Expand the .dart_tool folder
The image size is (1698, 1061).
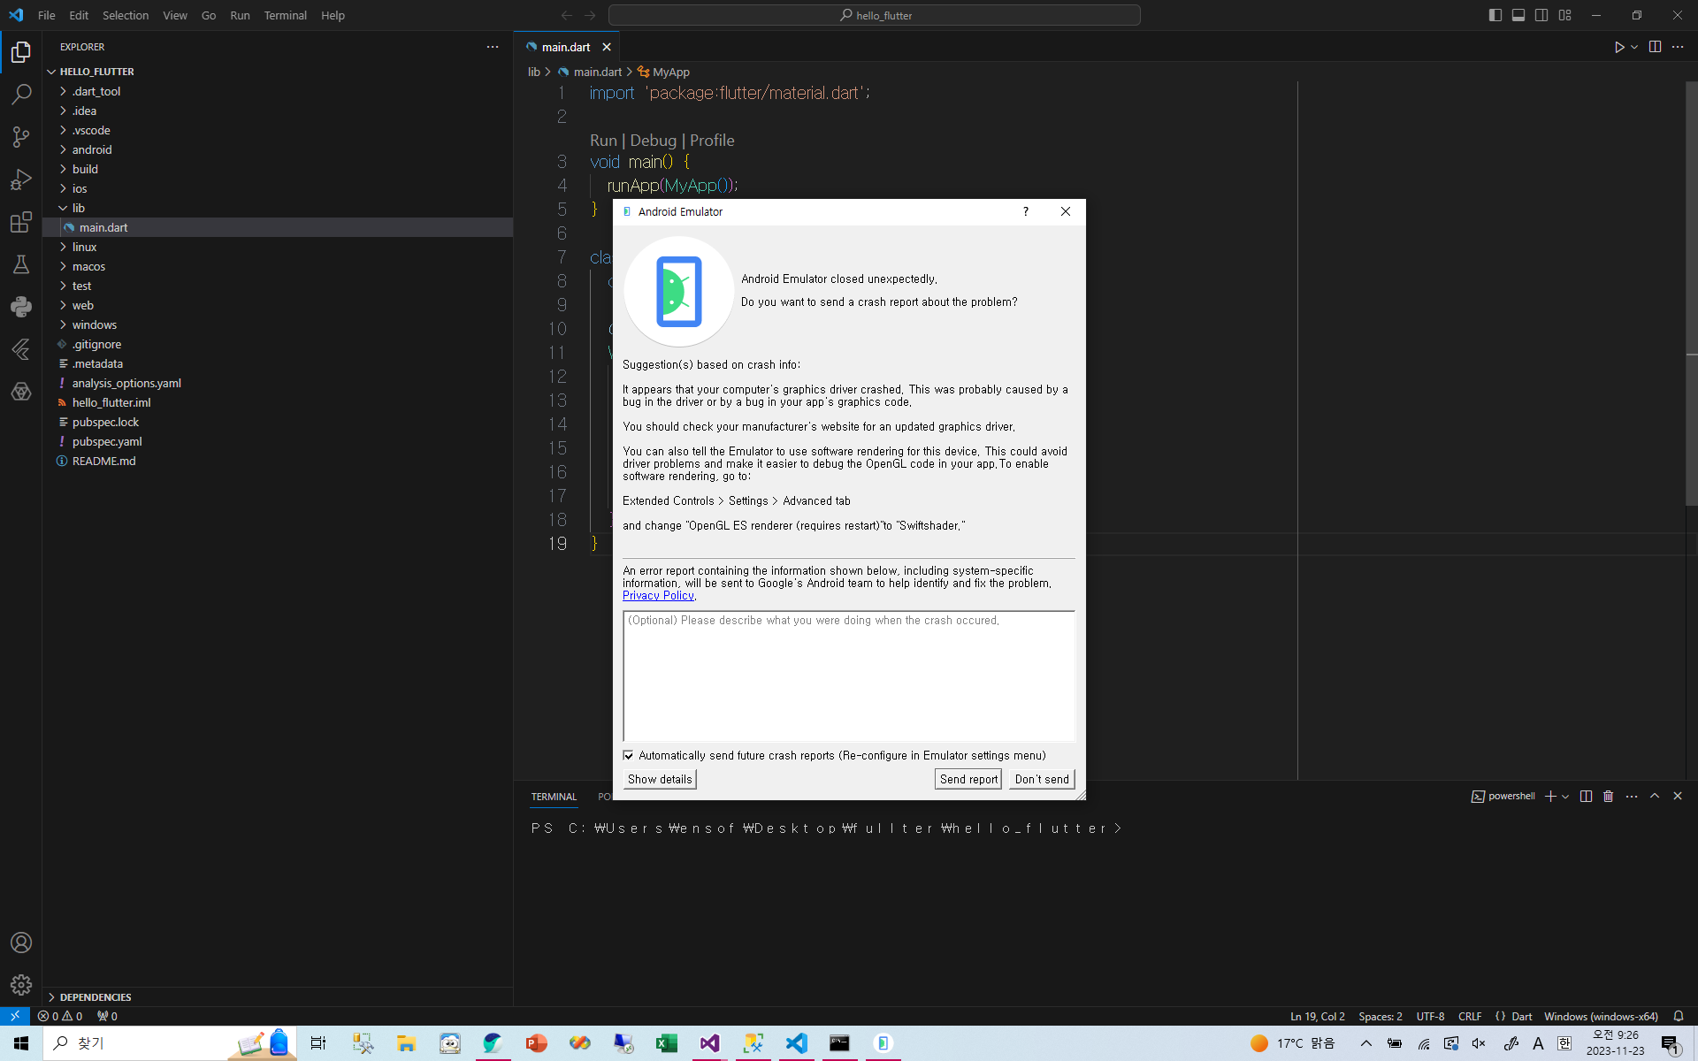[96, 91]
